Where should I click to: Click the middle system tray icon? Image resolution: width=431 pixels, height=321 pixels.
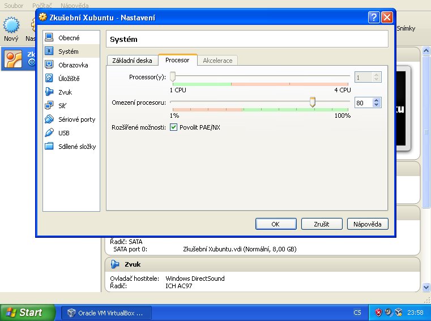tap(389, 313)
